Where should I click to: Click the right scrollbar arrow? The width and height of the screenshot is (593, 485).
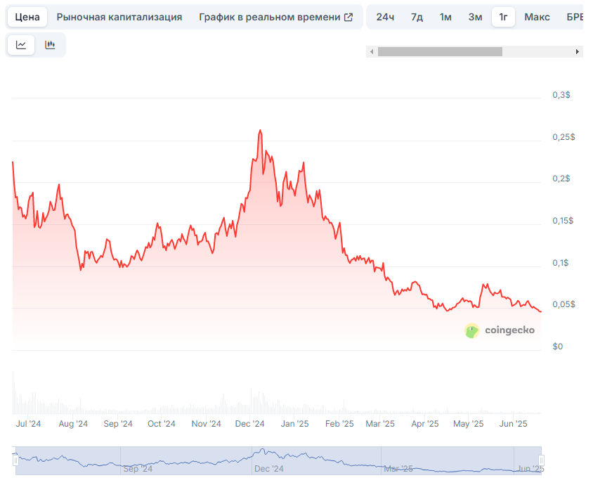tap(577, 52)
